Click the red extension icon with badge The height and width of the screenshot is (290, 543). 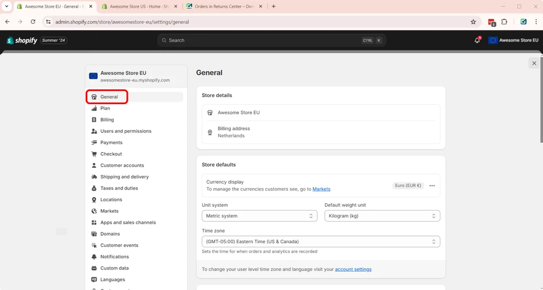[491, 22]
